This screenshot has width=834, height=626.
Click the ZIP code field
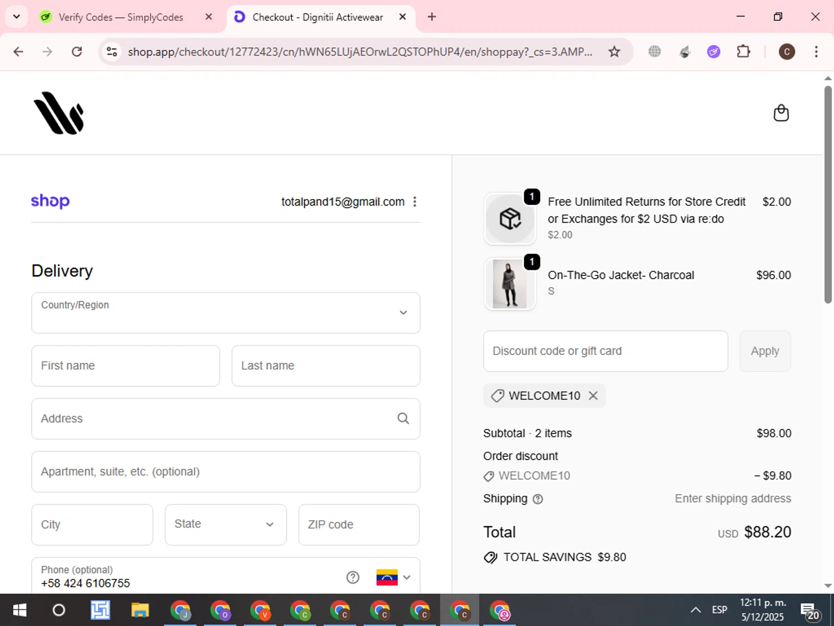click(x=359, y=524)
